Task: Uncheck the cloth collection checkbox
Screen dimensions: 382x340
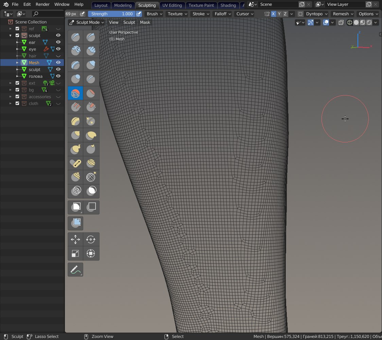Action: (x=17, y=103)
